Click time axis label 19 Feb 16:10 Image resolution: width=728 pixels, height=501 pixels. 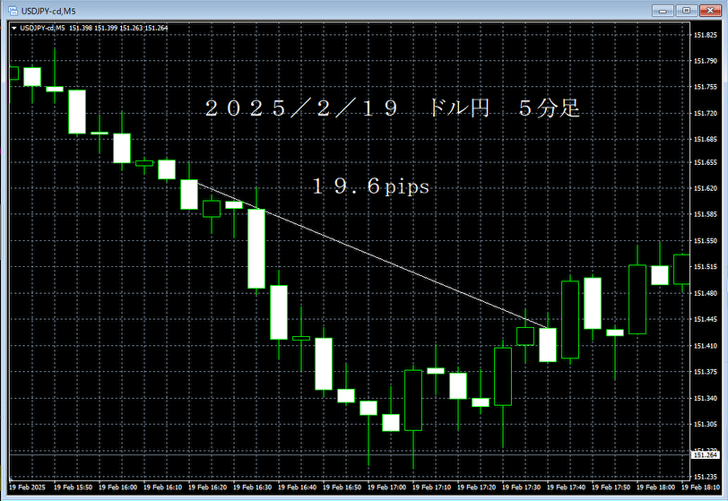(x=162, y=487)
